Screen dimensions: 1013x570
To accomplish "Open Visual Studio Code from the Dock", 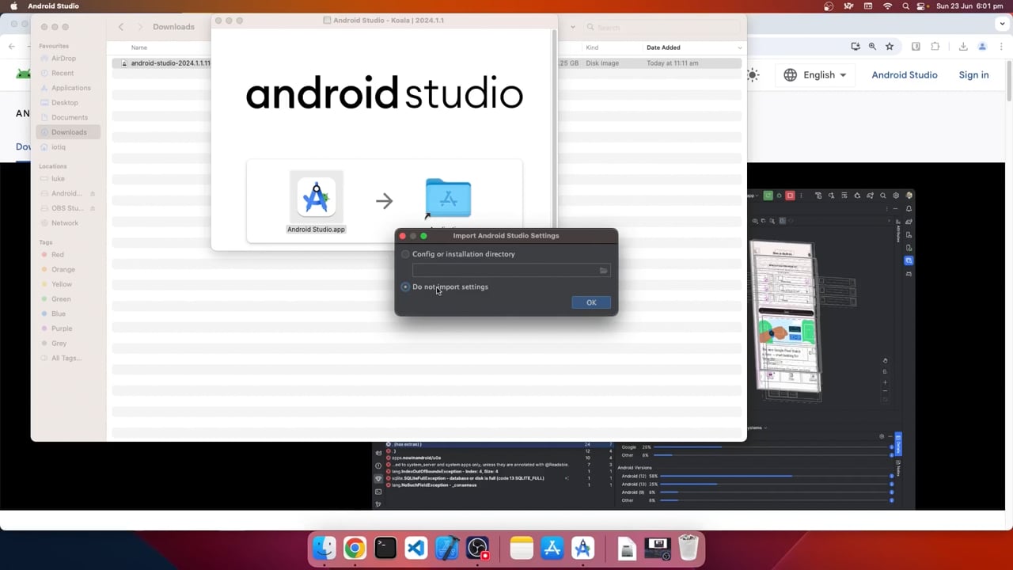I will (x=416, y=548).
